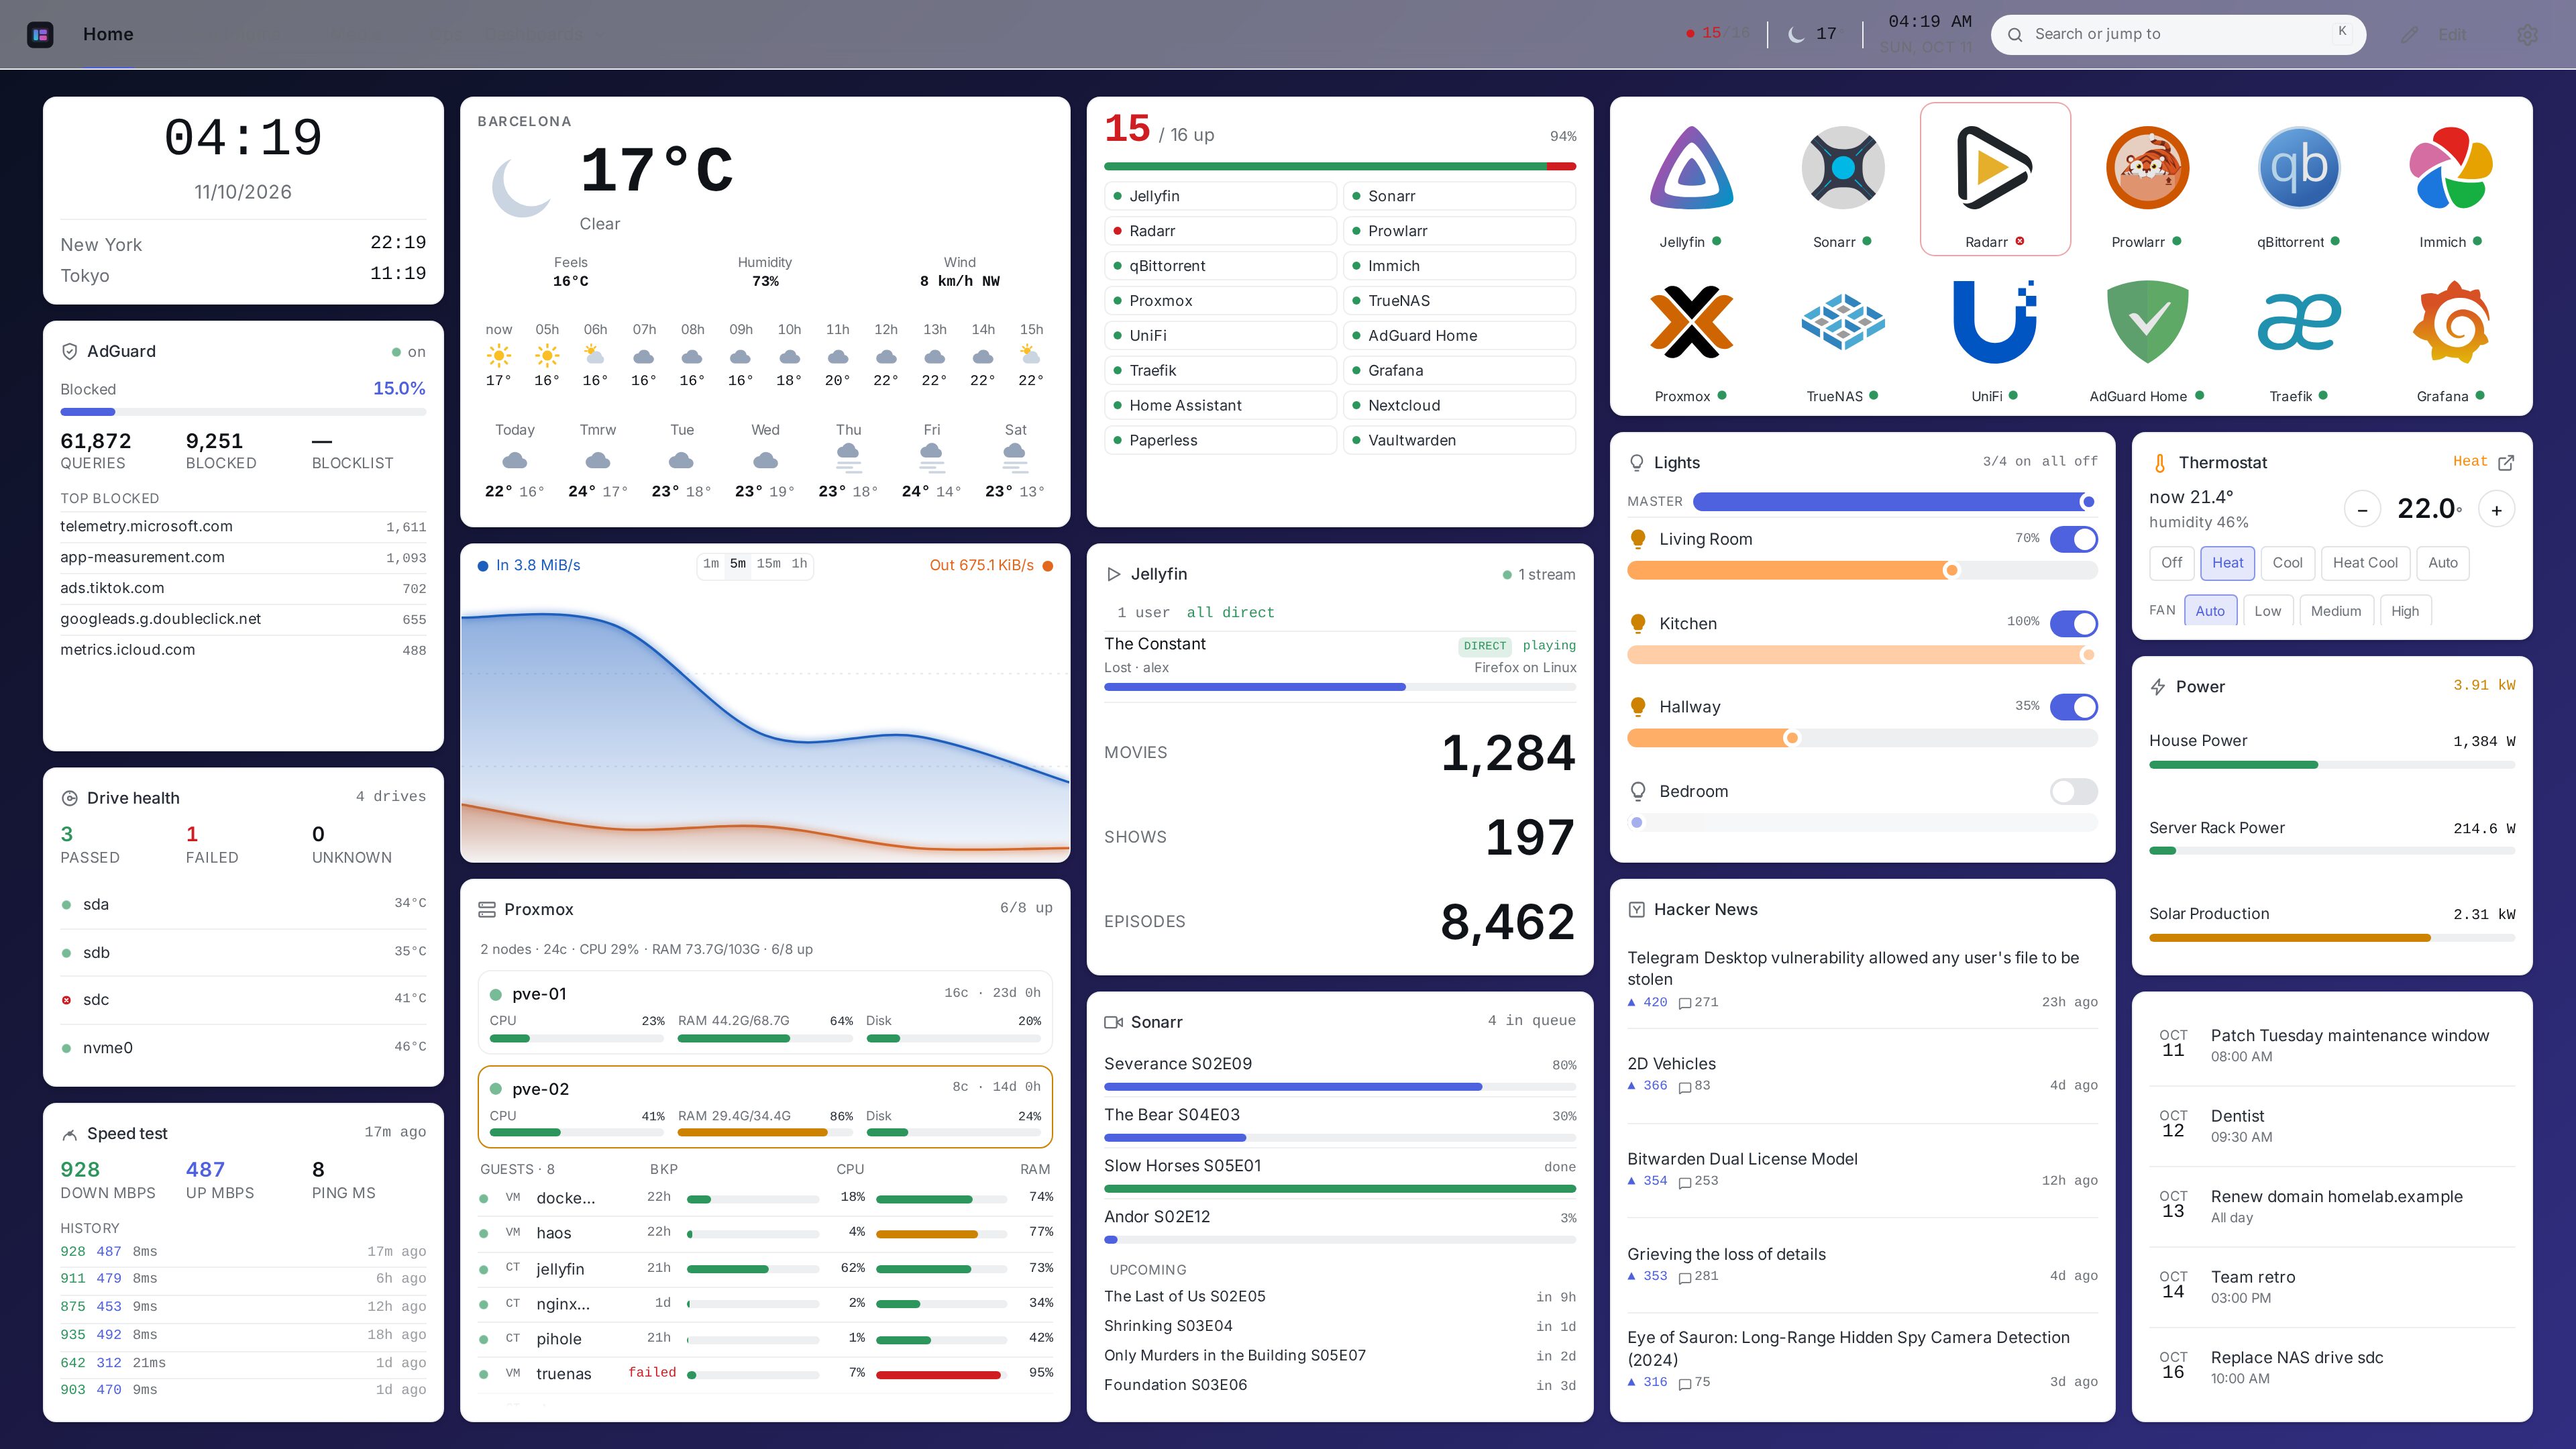Viewport: 2576px width, 1449px height.
Task: Click the Lights widget bulb icon
Action: click(x=1637, y=462)
